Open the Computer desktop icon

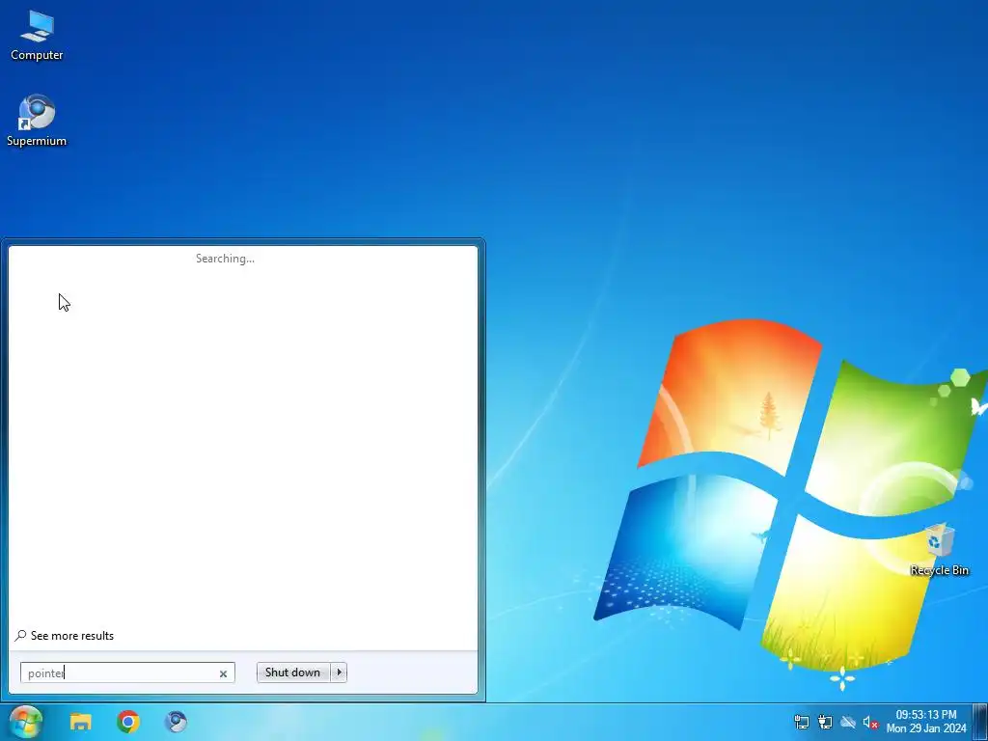37,36
